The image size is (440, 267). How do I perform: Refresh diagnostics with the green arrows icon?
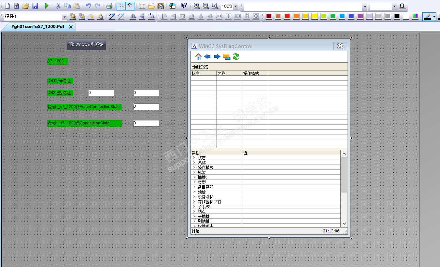pos(236,57)
